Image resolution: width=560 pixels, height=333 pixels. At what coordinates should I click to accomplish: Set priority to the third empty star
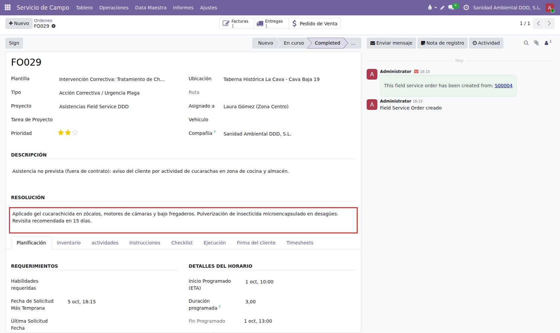pyautogui.click(x=75, y=133)
